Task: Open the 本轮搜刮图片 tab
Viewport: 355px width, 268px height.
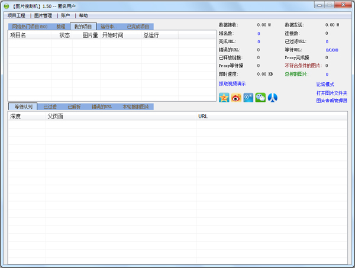Action: tap(135, 107)
